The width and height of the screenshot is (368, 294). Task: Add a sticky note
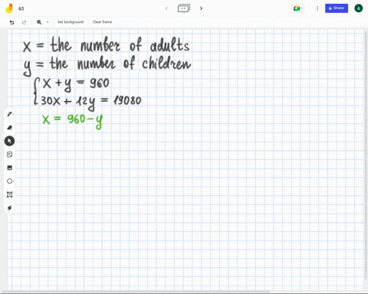click(10, 155)
